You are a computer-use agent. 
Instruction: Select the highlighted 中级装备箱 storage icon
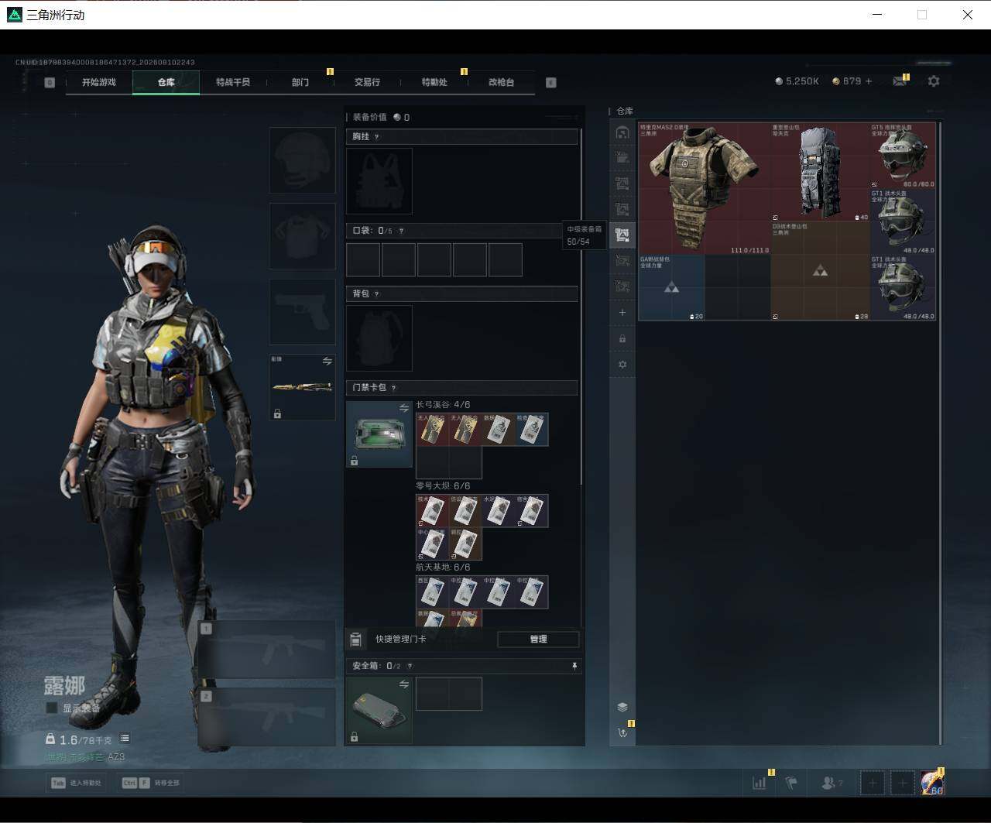point(622,235)
